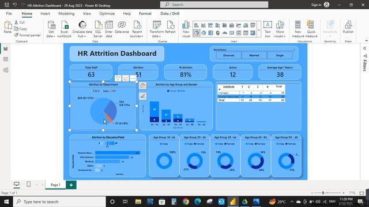Click Focus mode icon on pie visual header

[126, 78]
